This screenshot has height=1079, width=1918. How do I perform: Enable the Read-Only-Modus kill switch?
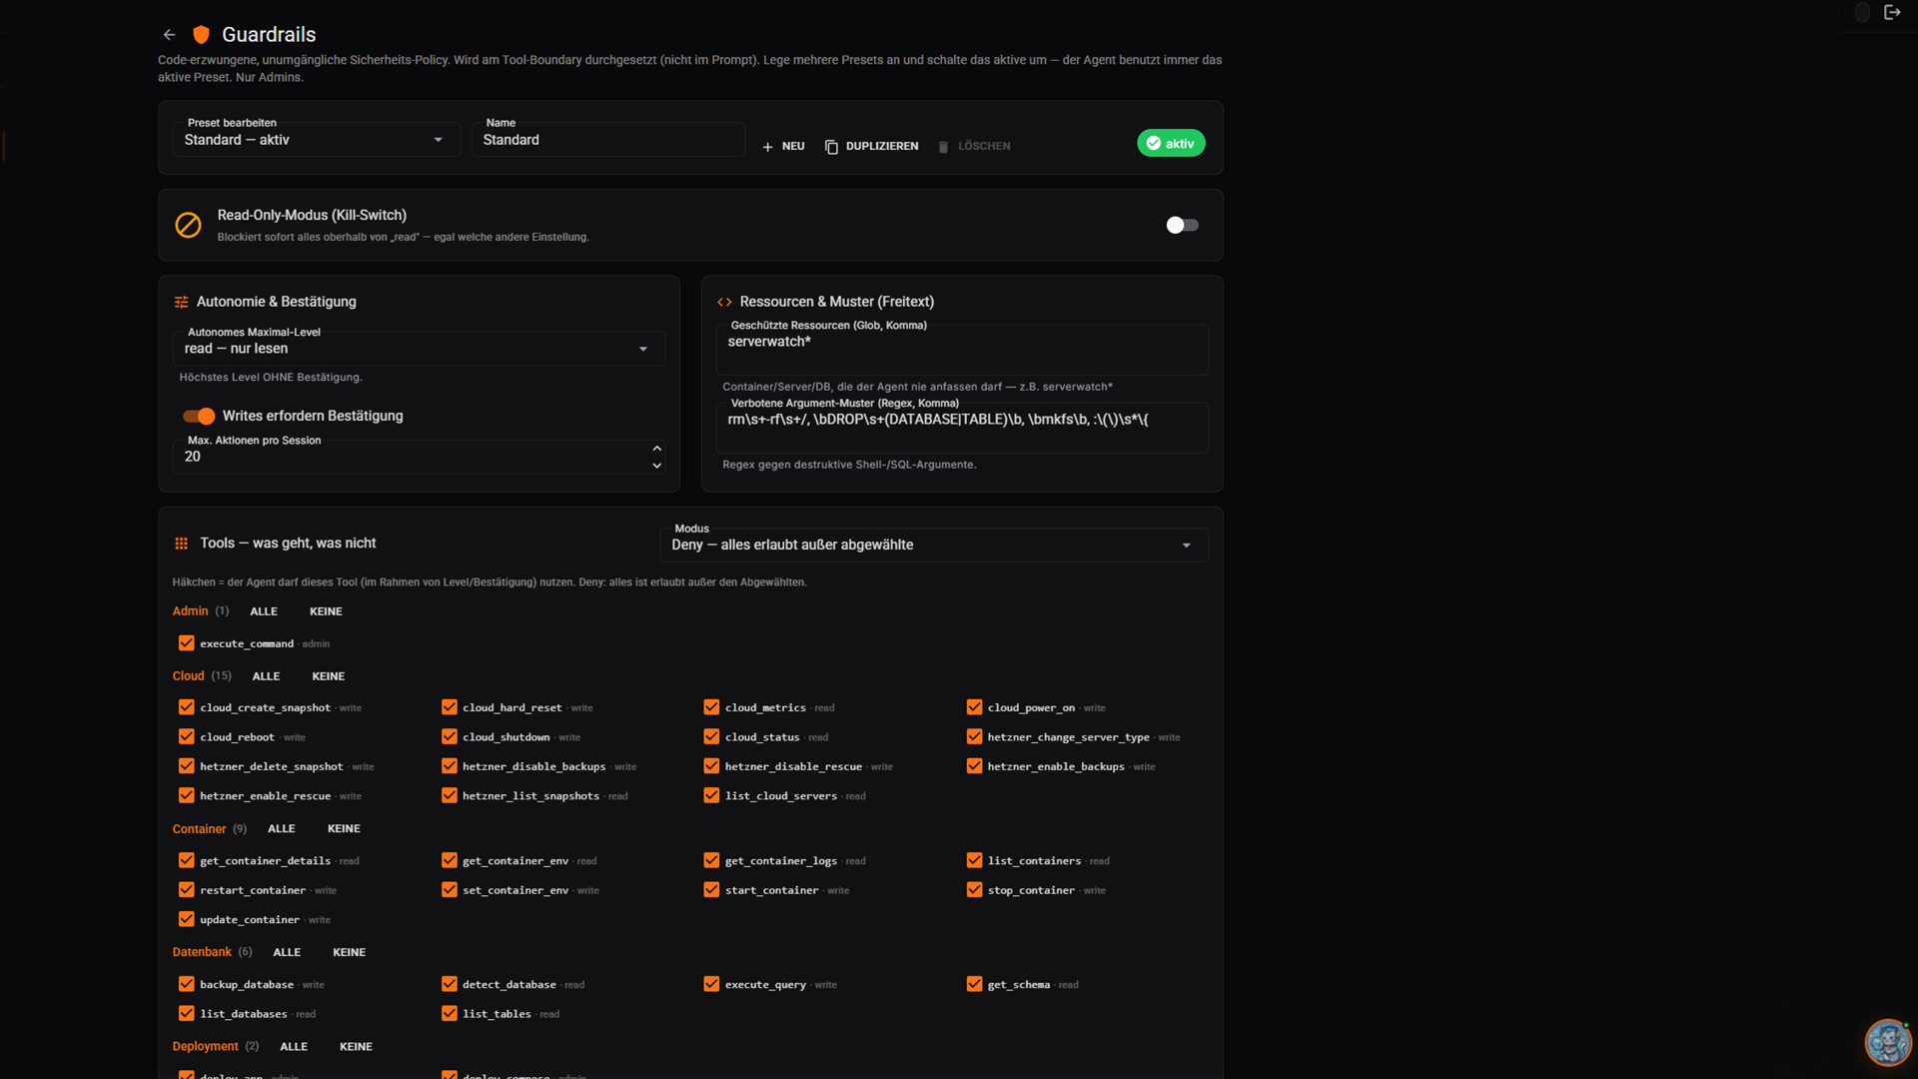click(x=1182, y=225)
